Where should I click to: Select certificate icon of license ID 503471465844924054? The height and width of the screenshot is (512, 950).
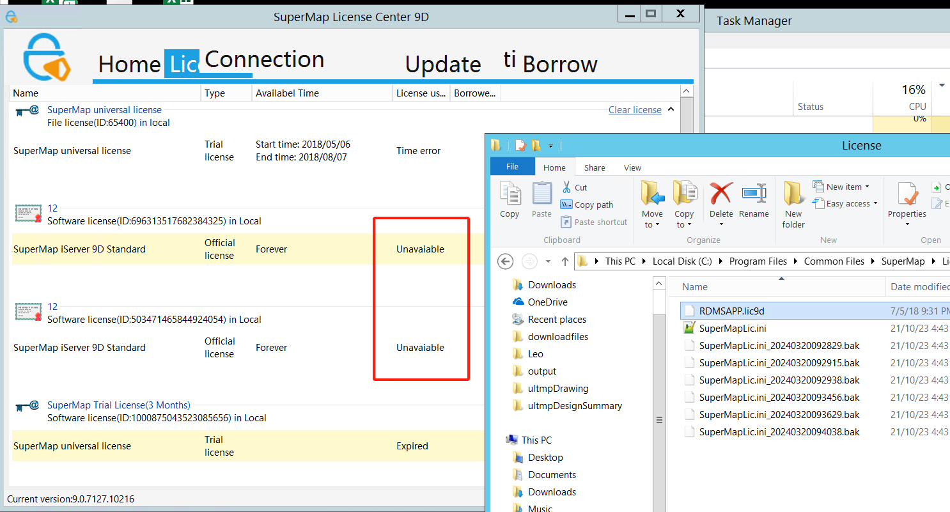(28, 313)
